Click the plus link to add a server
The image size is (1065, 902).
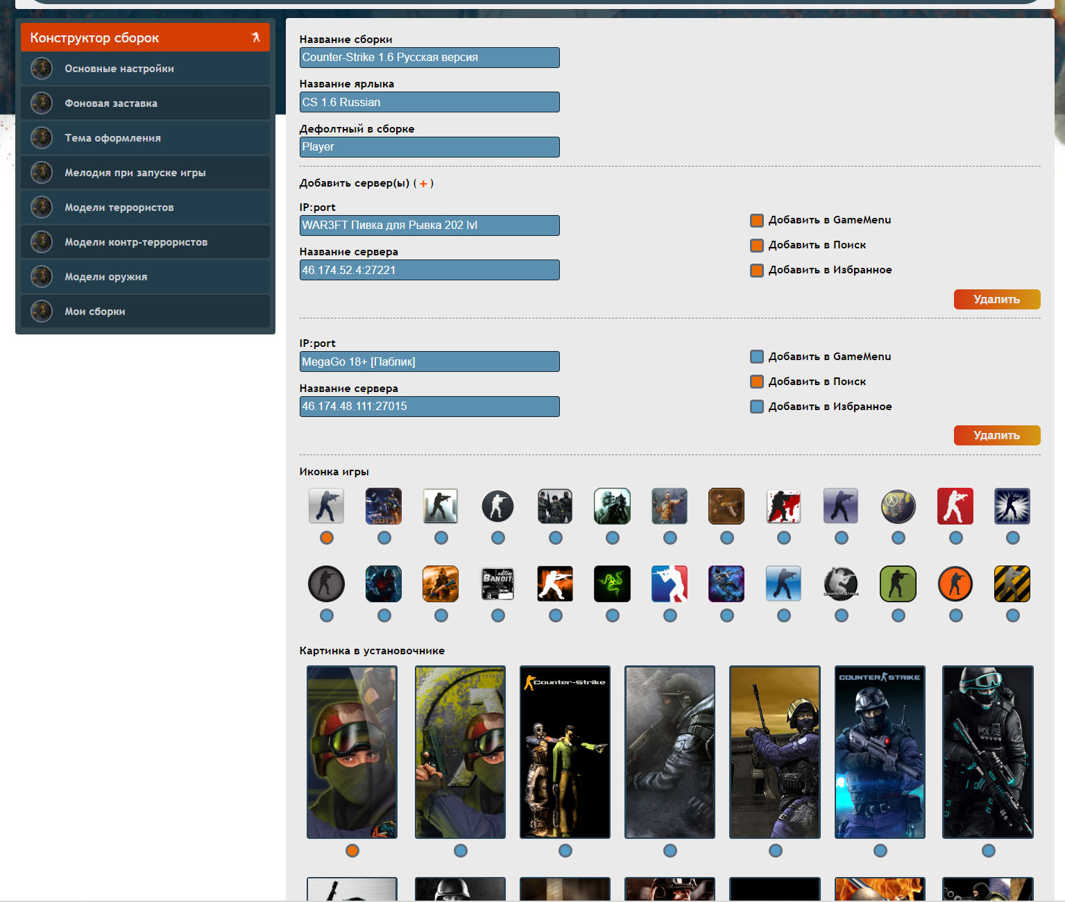point(423,184)
